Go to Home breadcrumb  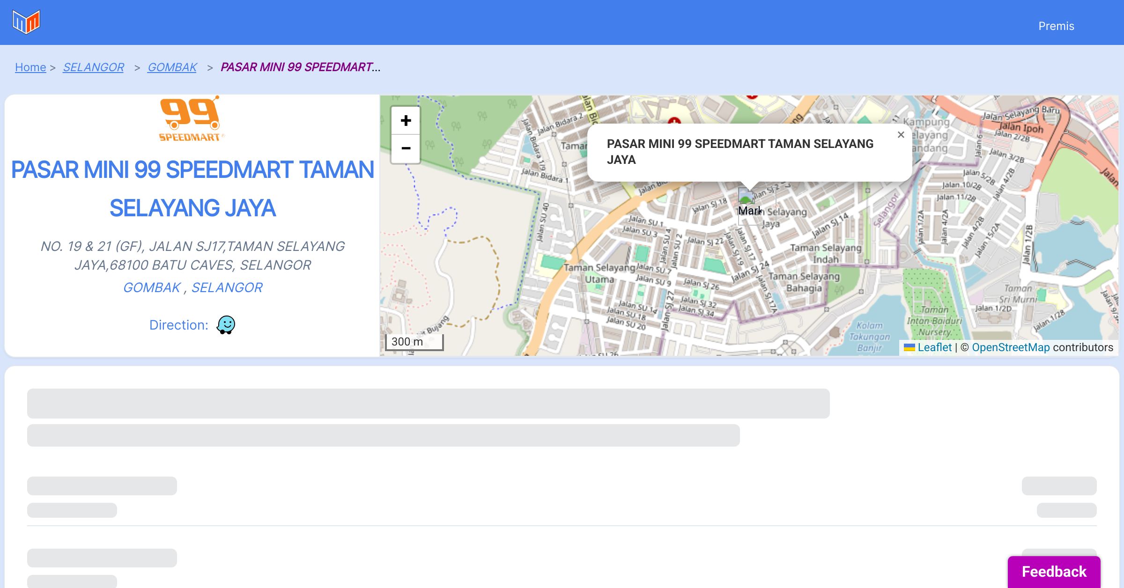pos(30,67)
